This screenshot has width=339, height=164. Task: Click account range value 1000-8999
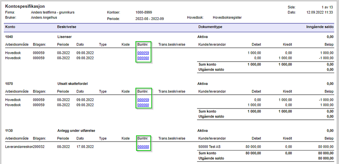pyautogui.click(x=144, y=13)
